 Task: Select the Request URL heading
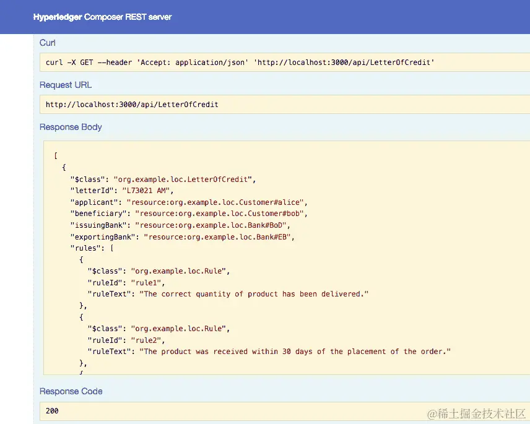66,85
